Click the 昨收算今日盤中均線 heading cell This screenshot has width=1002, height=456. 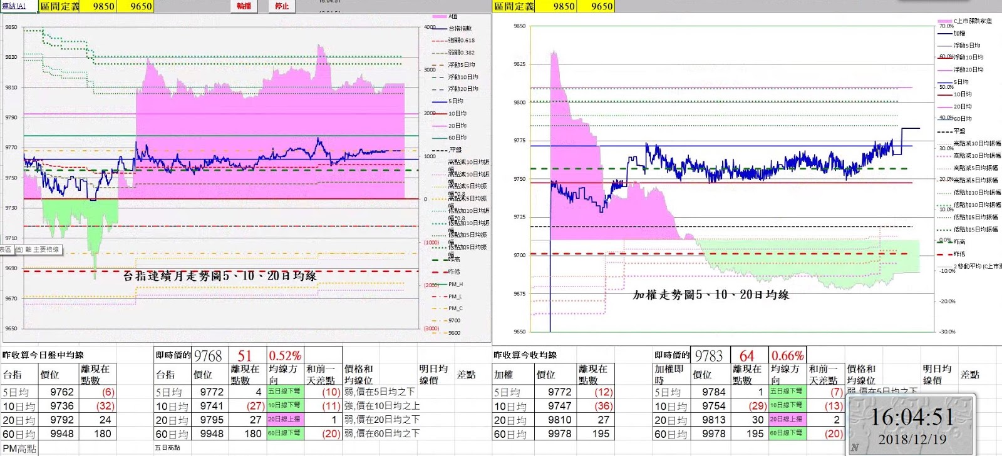[x=43, y=355]
